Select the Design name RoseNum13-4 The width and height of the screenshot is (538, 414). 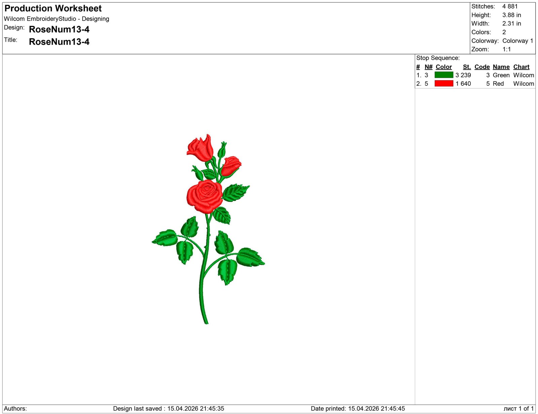point(59,30)
